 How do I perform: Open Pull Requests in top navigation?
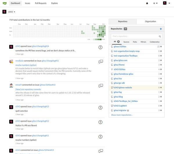[x=41, y=3]
